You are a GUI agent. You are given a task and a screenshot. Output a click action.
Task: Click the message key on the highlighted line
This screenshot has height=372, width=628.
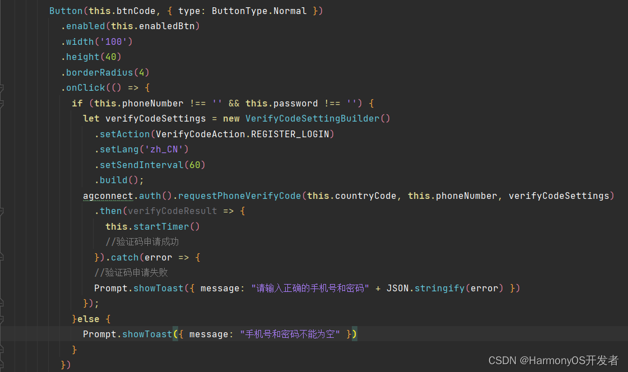tap(208, 334)
